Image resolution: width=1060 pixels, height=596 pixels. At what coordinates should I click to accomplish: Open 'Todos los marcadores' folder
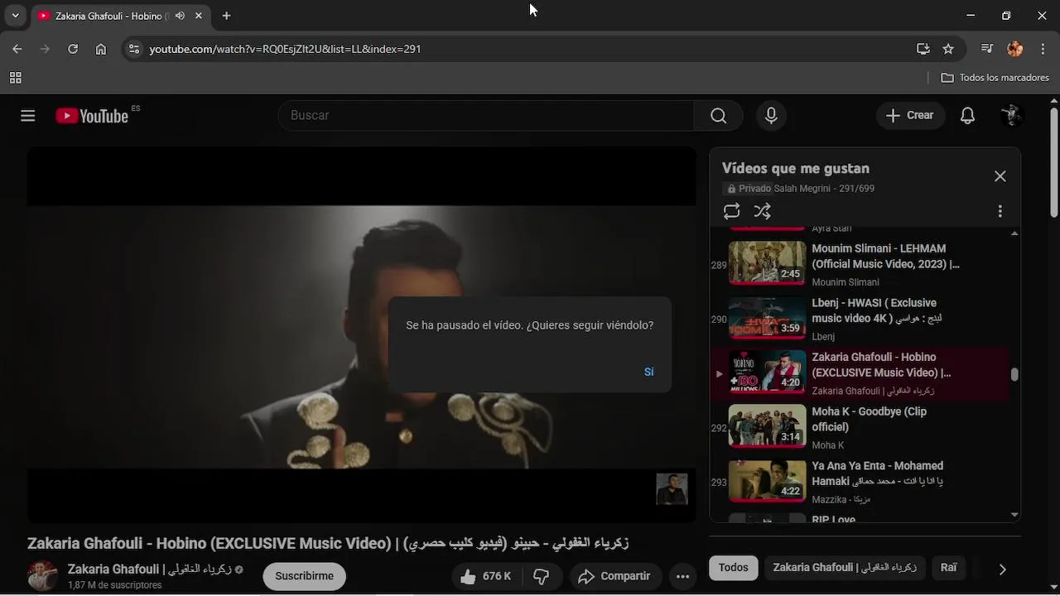coord(995,78)
